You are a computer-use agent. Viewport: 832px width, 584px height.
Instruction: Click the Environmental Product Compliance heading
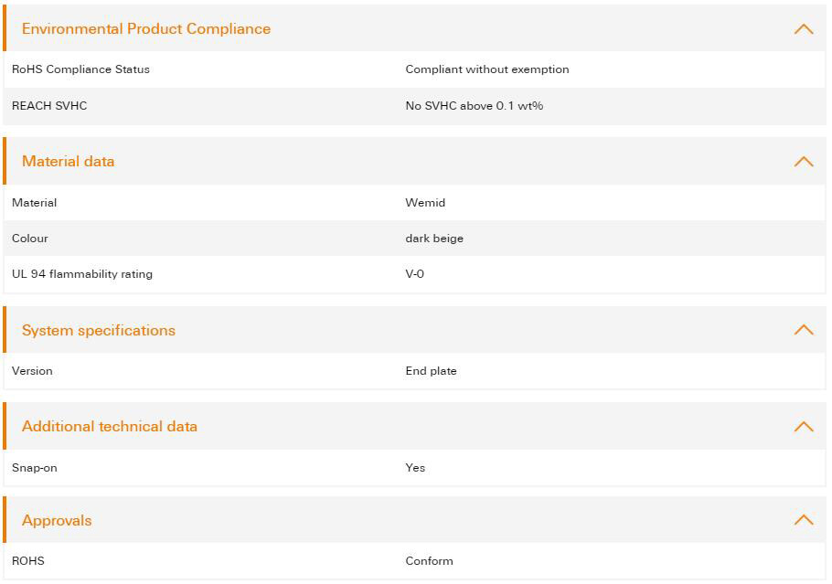click(146, 28)
